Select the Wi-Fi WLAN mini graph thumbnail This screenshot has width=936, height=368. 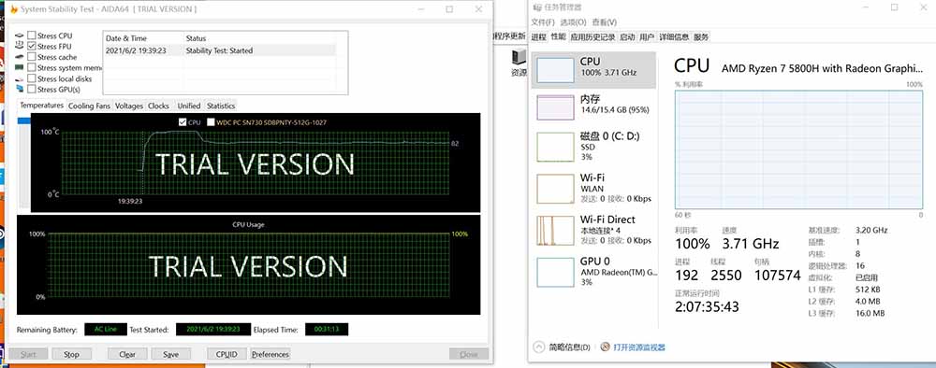click(x=555, y=189)
